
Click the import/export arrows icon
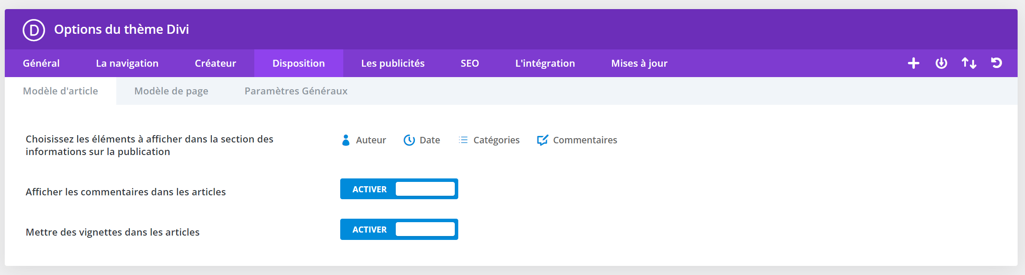[x=969, y=63]
